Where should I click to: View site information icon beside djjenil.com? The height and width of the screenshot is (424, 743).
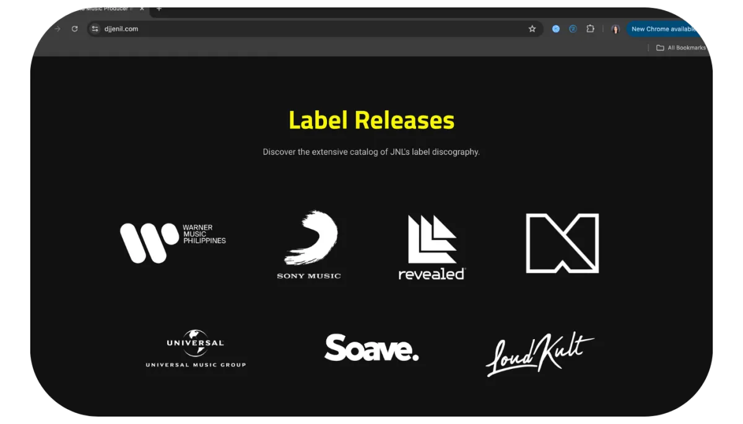(95, 28)
